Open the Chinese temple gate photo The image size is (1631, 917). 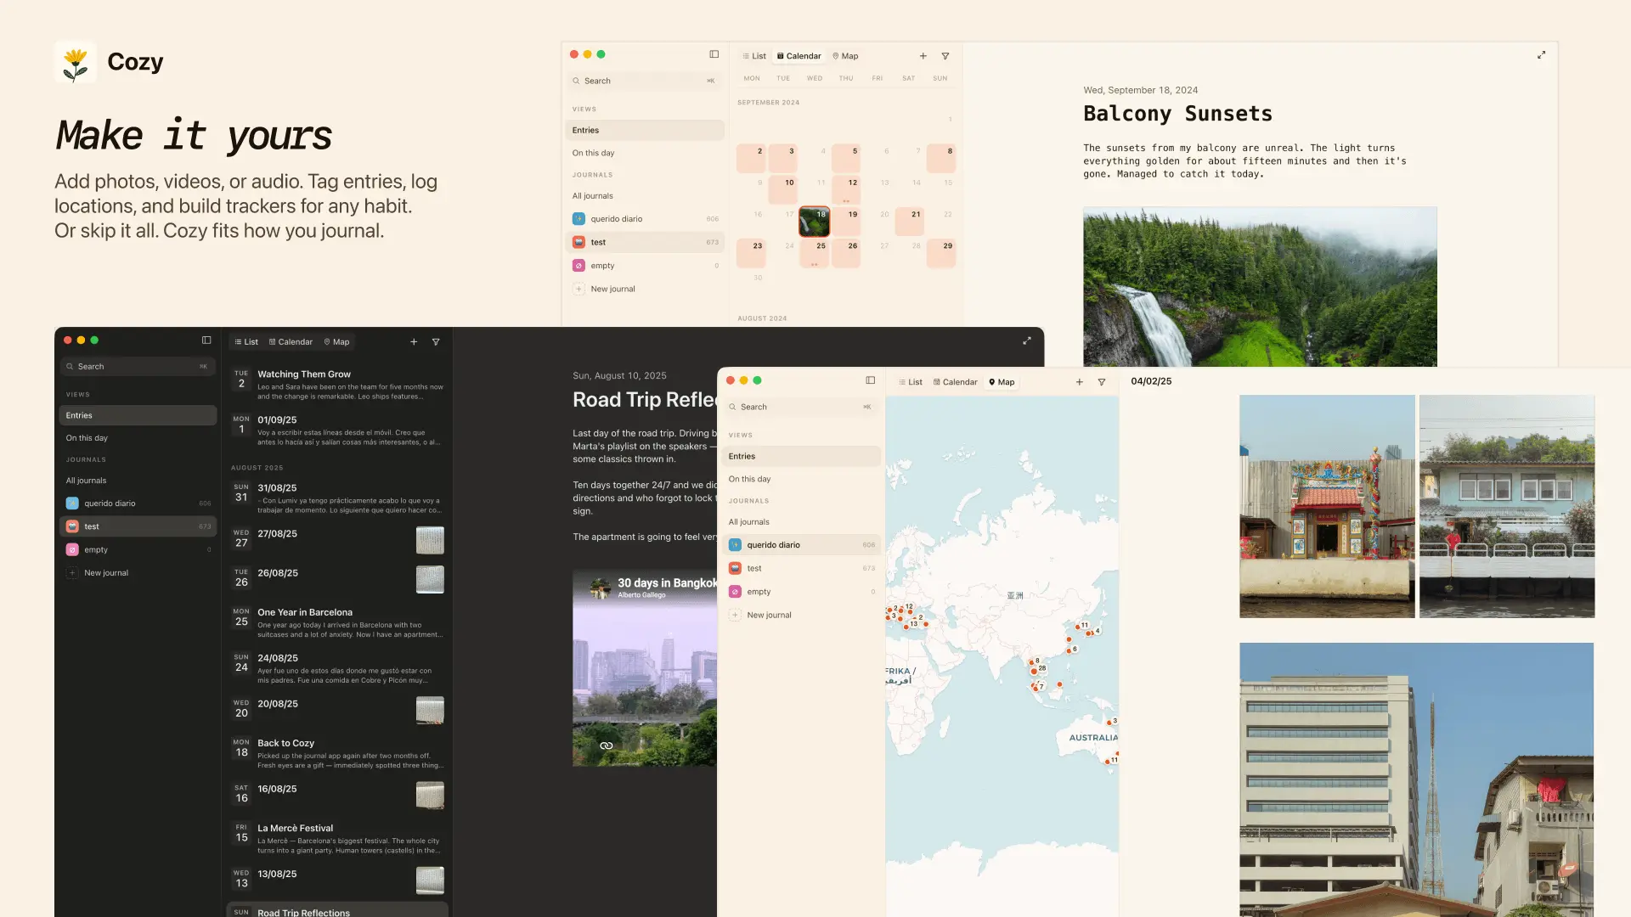(1327, 506)
